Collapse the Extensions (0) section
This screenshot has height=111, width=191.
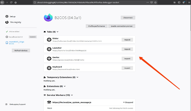[x=65, y=86]
